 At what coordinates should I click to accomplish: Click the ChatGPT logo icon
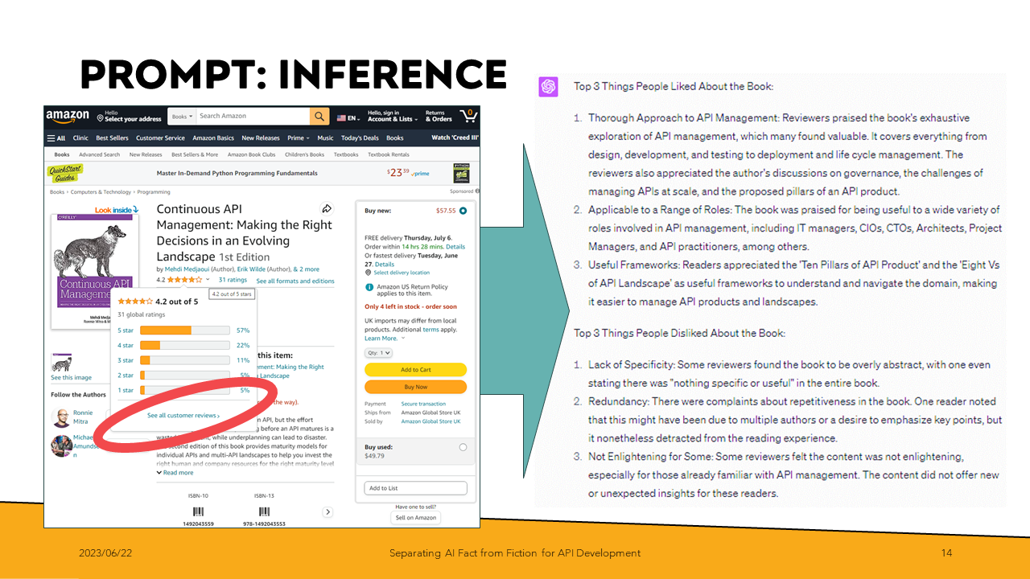549,87
